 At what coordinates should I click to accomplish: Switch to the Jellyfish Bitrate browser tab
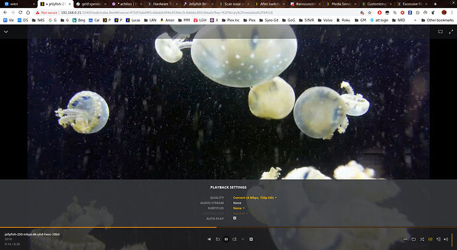pos(199,4)
